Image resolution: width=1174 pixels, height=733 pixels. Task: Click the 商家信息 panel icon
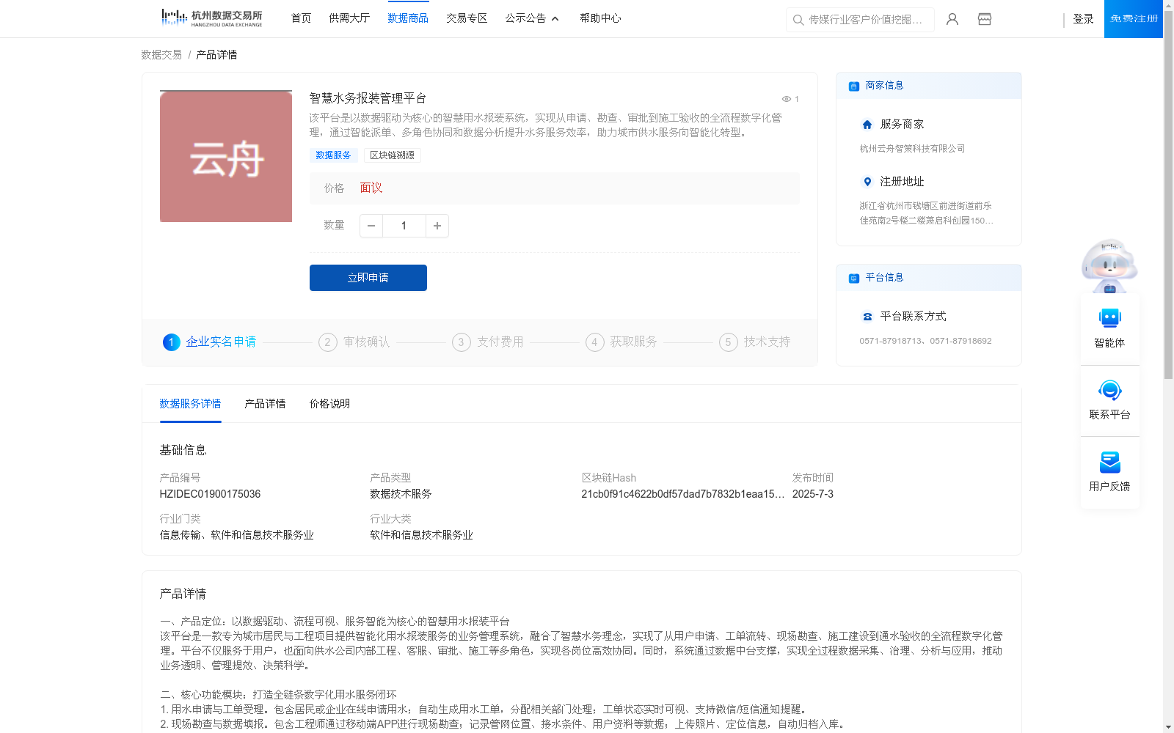point(854,86)
